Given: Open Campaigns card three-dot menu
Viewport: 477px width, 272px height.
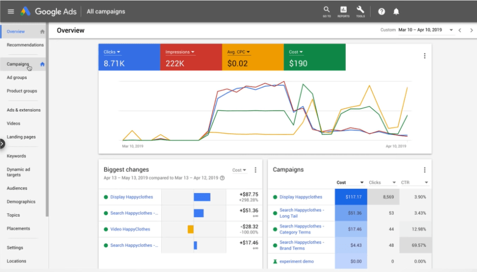Looking at the screenshot, I should pos(424,170).
